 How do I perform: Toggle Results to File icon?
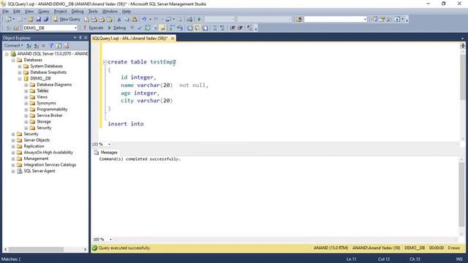pos(205,28)
